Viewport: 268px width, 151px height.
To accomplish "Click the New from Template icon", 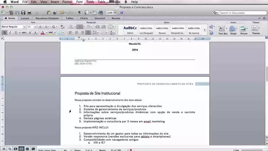I will (11, 13).
